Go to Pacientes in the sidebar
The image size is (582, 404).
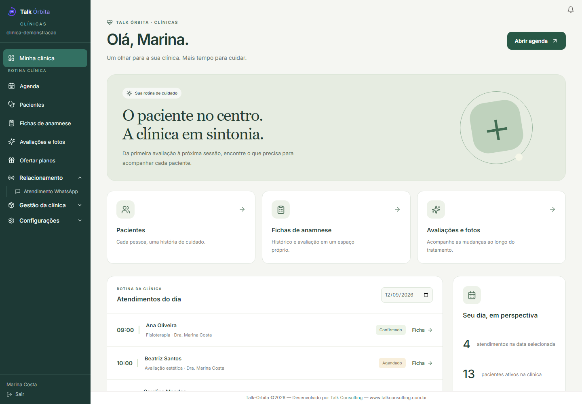coord(45,105)
